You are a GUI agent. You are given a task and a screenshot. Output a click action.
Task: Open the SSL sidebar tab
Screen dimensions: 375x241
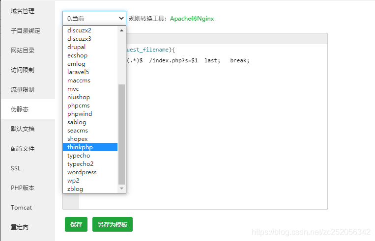[28, 168]
